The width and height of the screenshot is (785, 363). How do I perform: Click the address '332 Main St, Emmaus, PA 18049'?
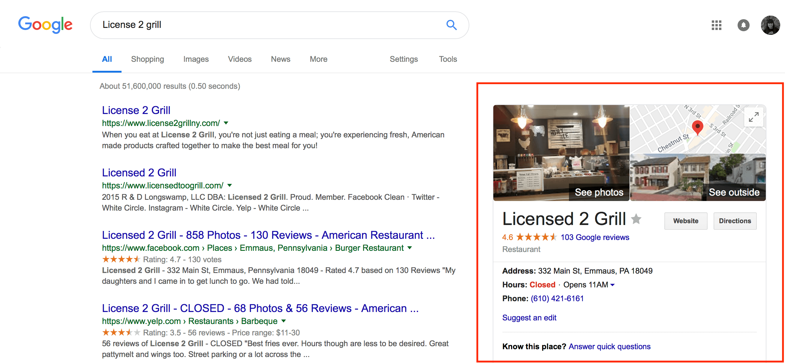(595, 271)
